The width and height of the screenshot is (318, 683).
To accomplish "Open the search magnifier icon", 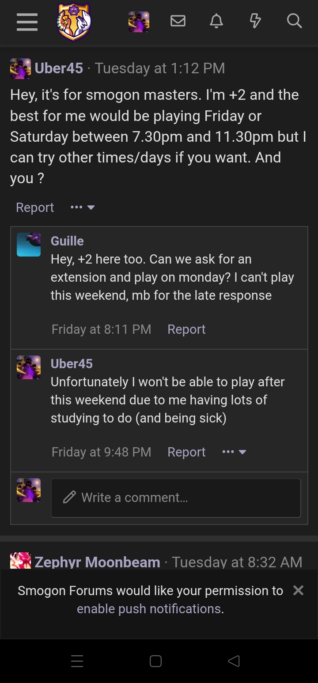I will pos(294,21).
